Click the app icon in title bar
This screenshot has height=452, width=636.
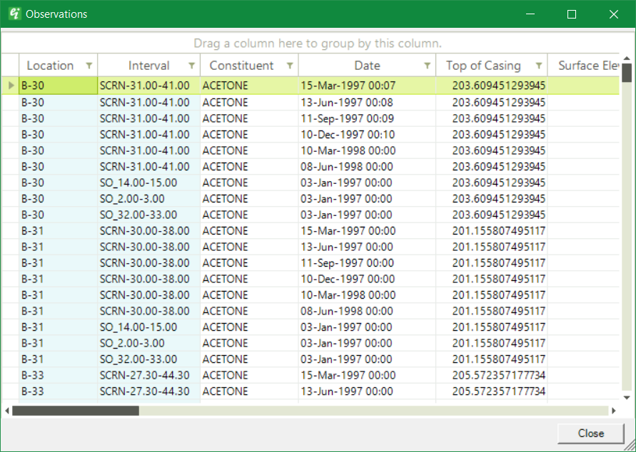[x=14, y=14]
